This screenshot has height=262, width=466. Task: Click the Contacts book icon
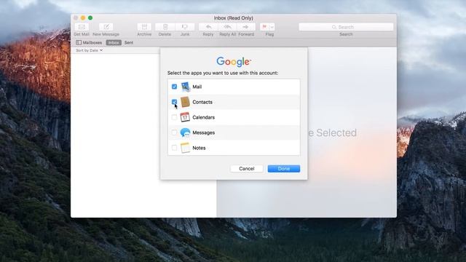click(x=185, y=102)
